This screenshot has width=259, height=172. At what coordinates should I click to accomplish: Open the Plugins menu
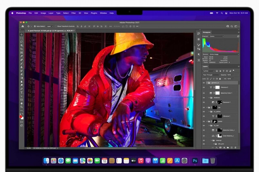tap(94, 13)
